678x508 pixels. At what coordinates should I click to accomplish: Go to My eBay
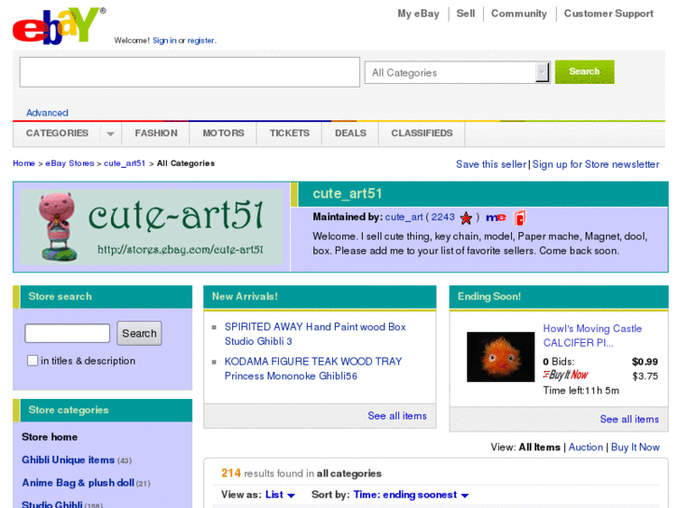point(418,14)
